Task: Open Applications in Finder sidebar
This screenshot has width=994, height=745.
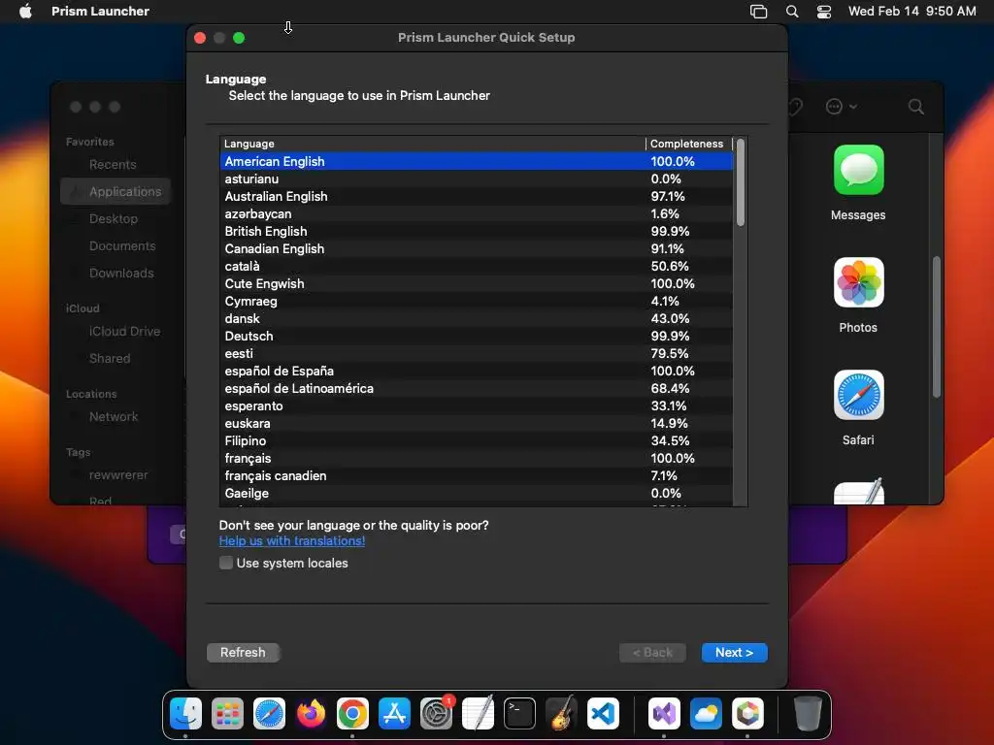Action: (x=116, y=191)
